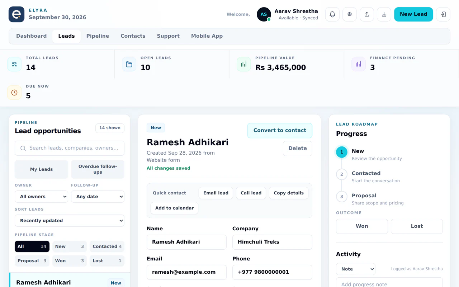Open the Mobile App tab
Screen dimensions: 459x287
[x=207, y=36]
